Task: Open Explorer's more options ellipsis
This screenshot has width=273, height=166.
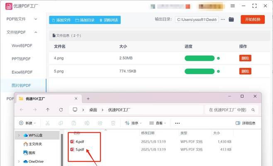Action: click(178, 123)
